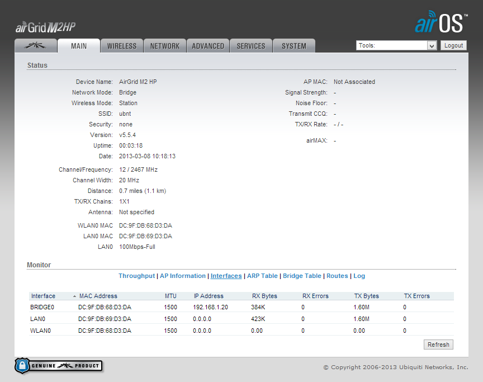Open the SERVICES tab

(x=251, y=46)
